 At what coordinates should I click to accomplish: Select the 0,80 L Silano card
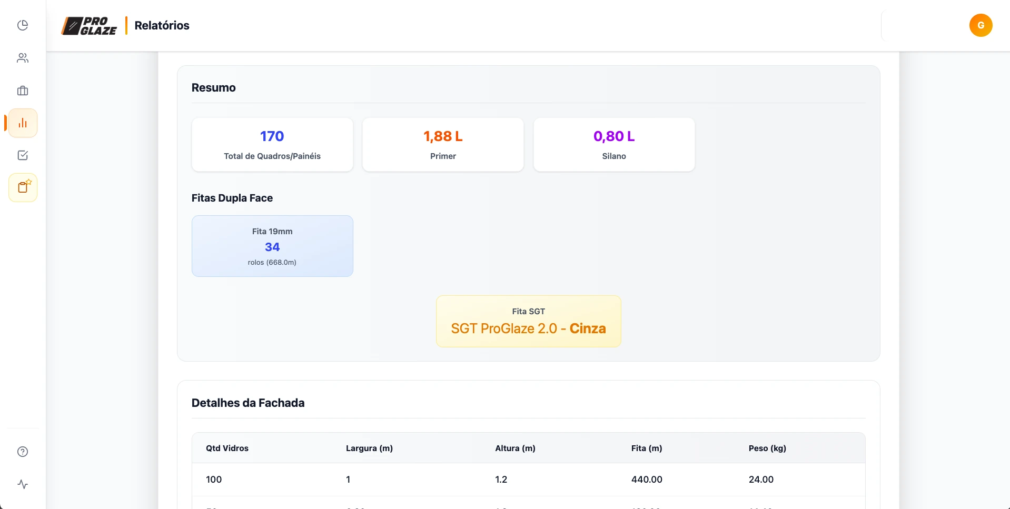(x=614, y=145)
